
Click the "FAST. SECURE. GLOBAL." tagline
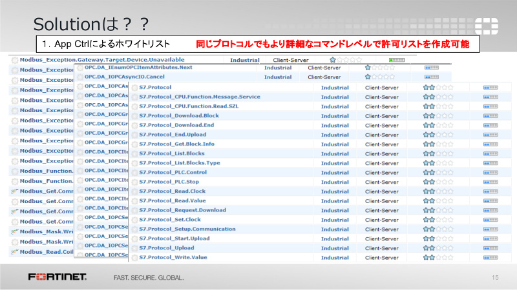click(x=149, y=278)
